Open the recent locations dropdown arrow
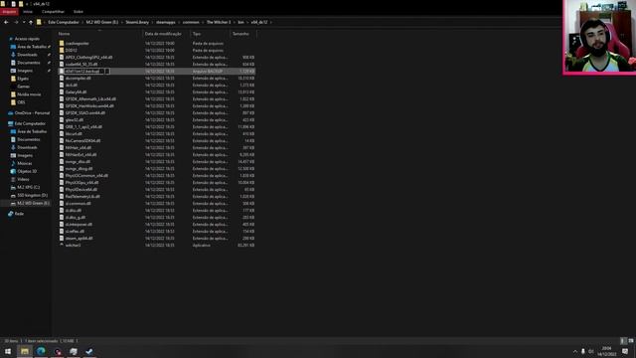 [x=24, y=22]
